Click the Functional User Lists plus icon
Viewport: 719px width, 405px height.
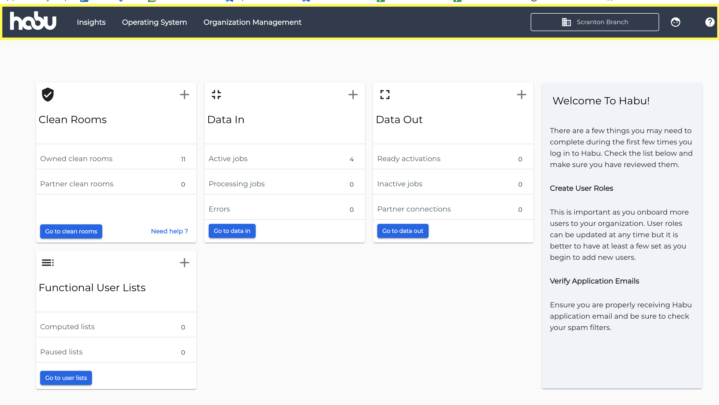[x=184, y=263]
